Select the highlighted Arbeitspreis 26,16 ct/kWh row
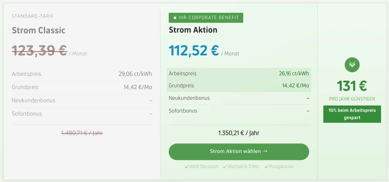The height and width of the screenshot is (182, 389). (239, 74)
